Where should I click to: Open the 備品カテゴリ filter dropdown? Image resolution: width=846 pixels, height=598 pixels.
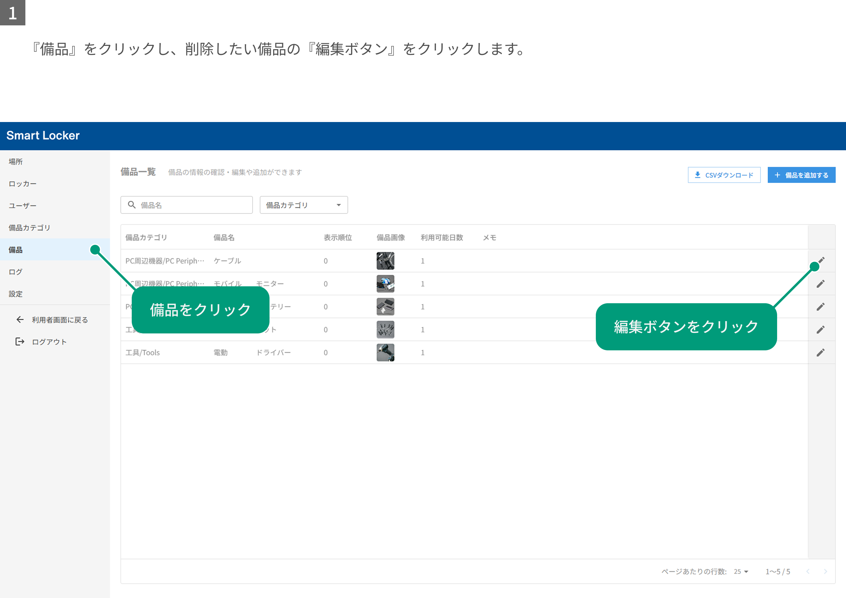coord(304,205)
